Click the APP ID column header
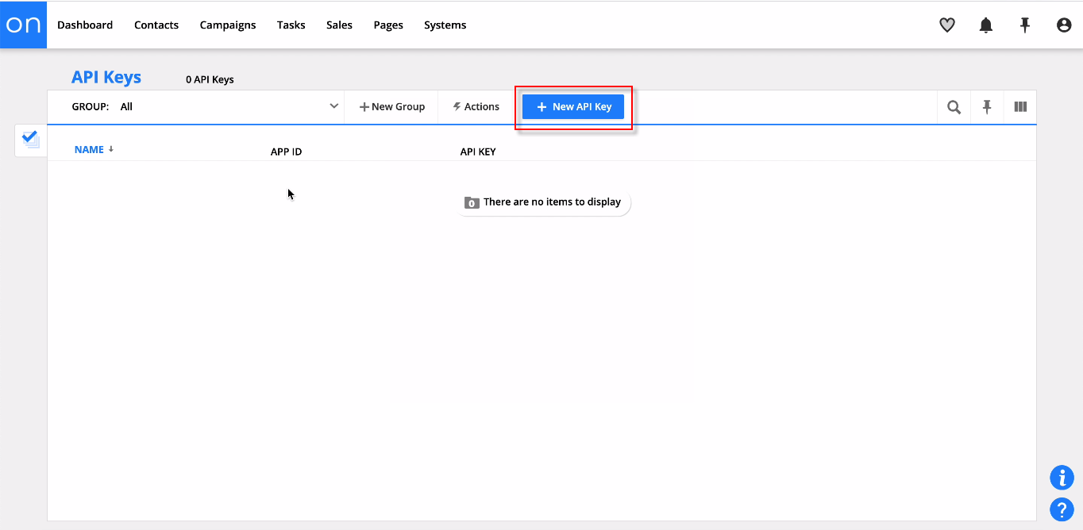Image resolution: width=1083 pixels, height=530 pixels. 287,152
